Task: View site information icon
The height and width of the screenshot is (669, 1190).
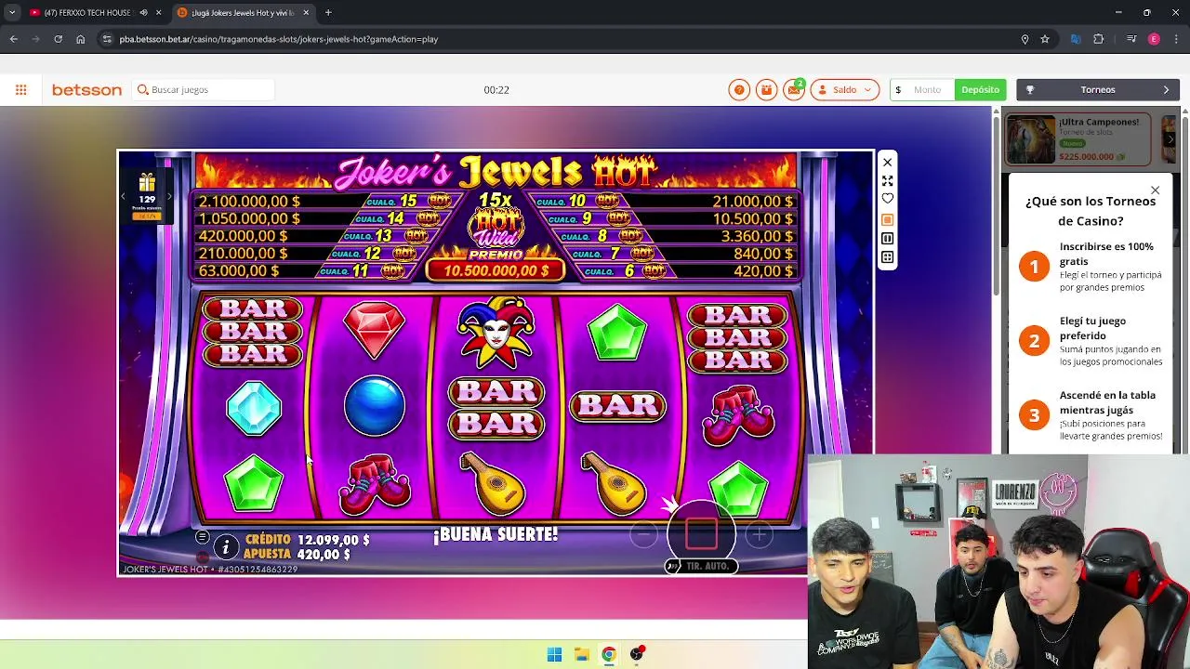Action: click(x=107, y=39)
